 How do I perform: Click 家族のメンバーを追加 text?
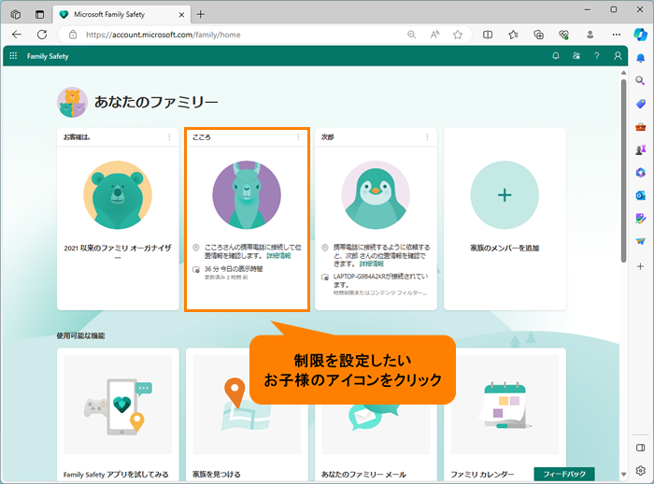point(505,248)
